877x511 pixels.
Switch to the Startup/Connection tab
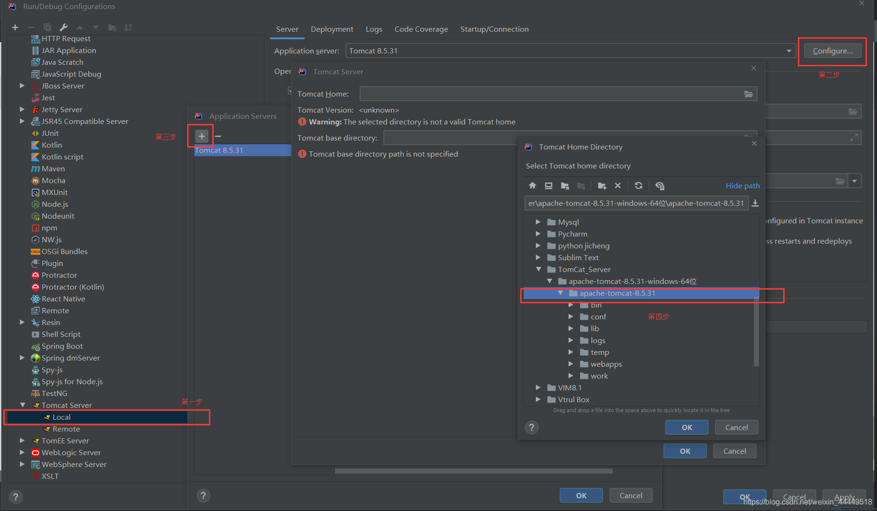[x=494, y=29]
